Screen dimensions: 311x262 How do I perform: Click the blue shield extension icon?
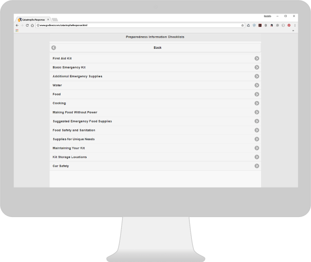pyautogui.click(x=254, y=25)
